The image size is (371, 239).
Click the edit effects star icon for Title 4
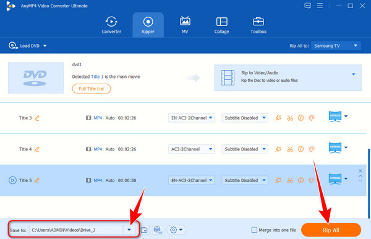pos(278,149)
